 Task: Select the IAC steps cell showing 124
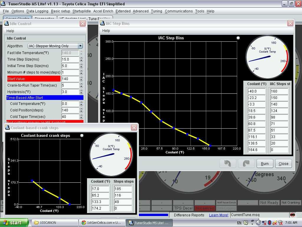279,111
